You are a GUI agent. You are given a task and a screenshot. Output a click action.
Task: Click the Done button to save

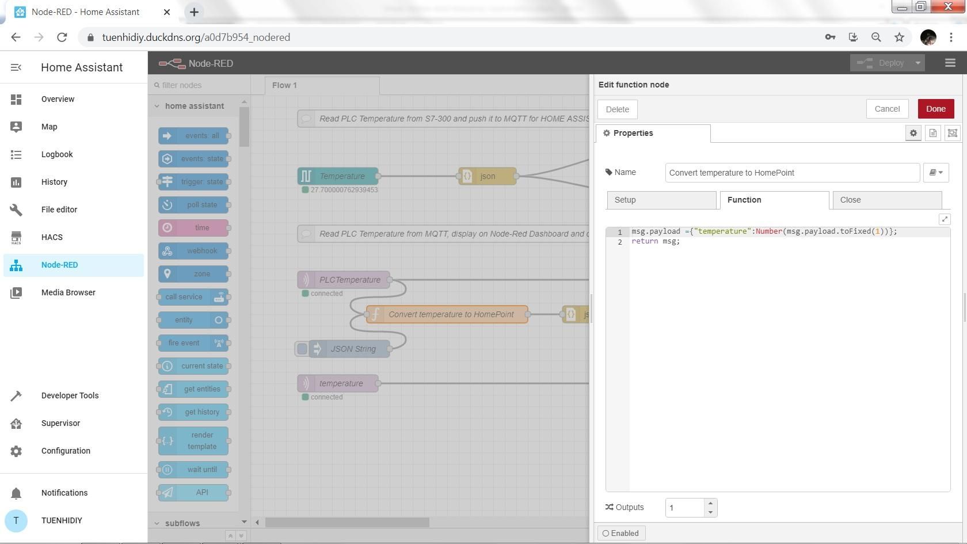pos(935,108)
